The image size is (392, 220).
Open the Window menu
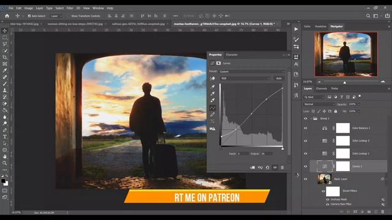[98, 8]
